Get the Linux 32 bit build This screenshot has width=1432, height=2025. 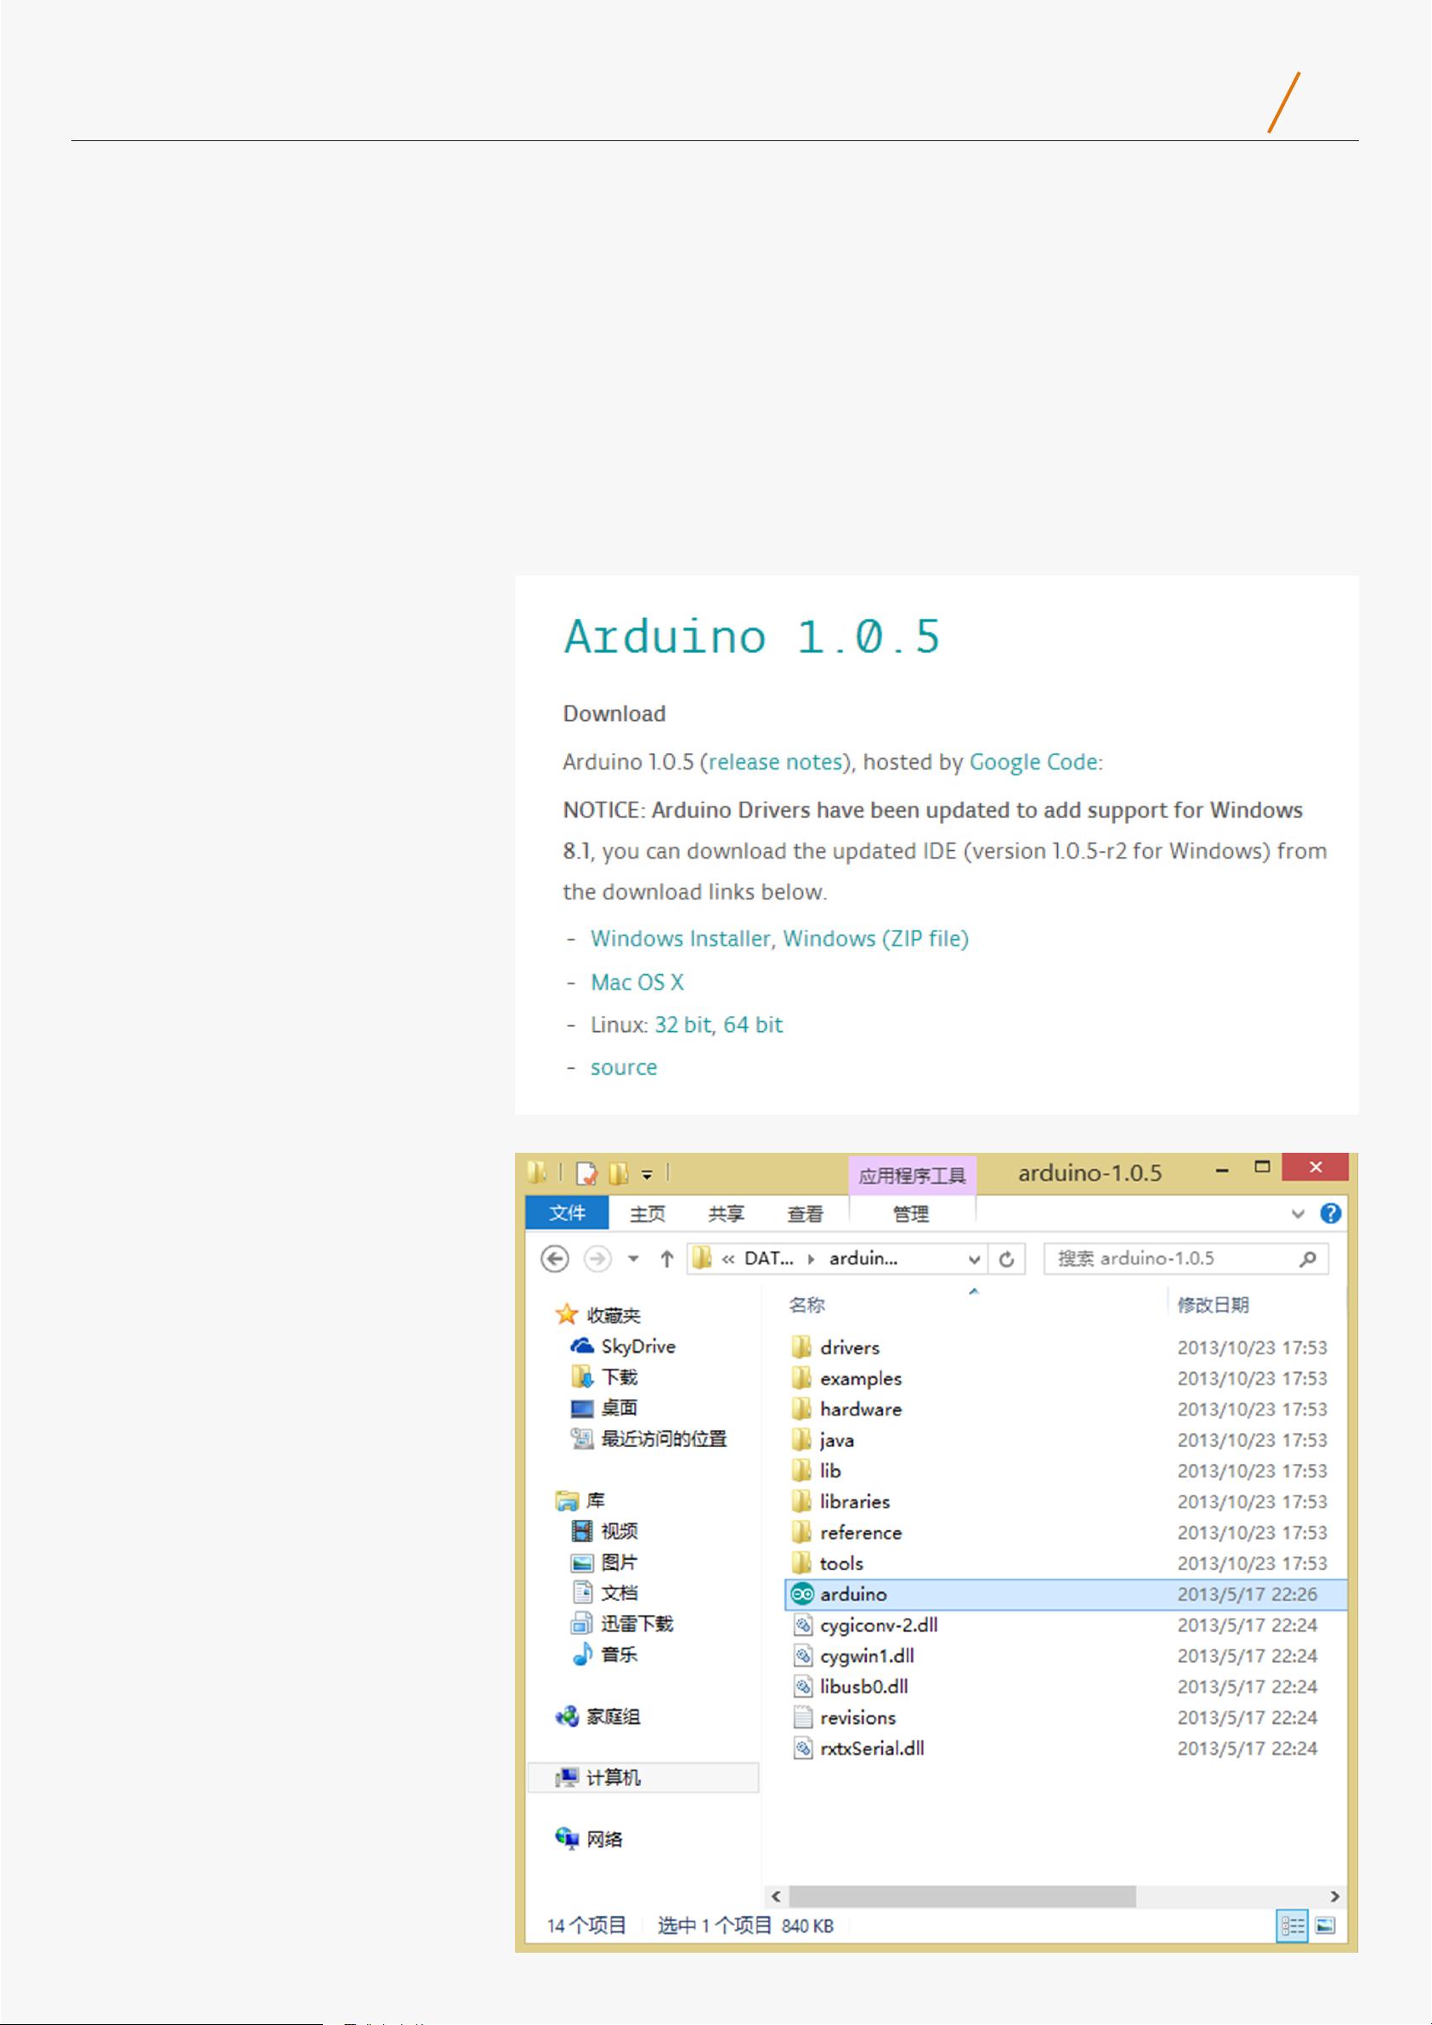click(x=682, y=1025)
